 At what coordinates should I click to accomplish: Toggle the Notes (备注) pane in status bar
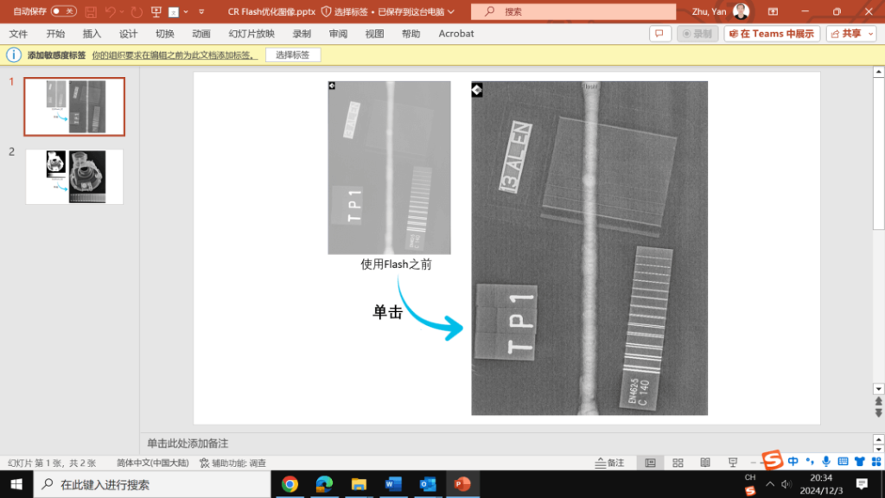pyautogui.click(x=609, y=463)
